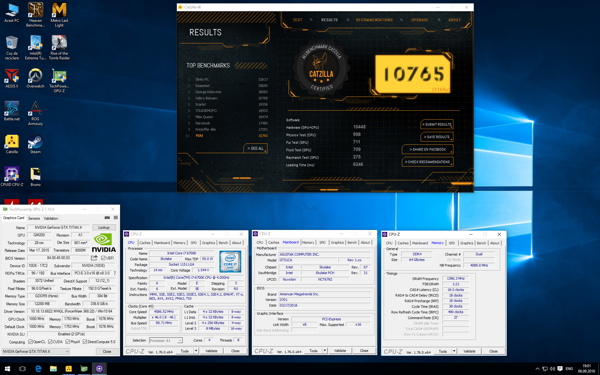Launch Battle.net desktop shortcut
This screenshot has height=375, width=600.
[x=12, y=111]
